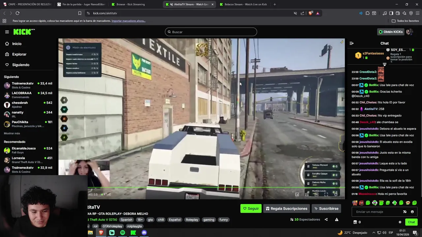The height and width of the screenshot is (237, 422).
Task: Open the emoji picker in chat box
Action: pyautogui.click(x=412, y=212)
